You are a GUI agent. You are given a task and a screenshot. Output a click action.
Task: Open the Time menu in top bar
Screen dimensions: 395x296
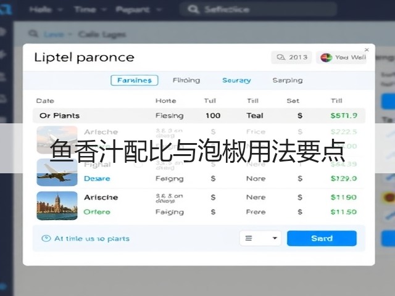click(90, 10)
